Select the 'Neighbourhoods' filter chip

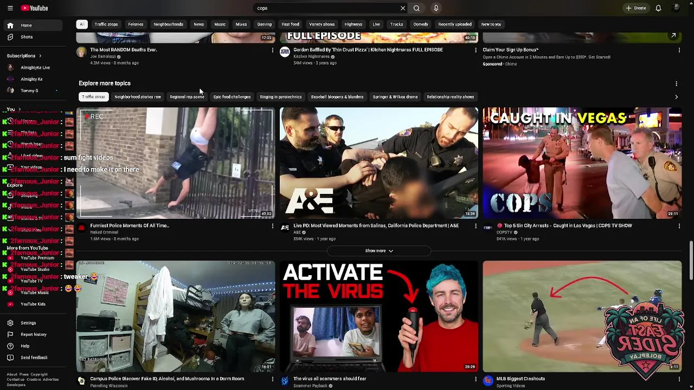point(168,24)
